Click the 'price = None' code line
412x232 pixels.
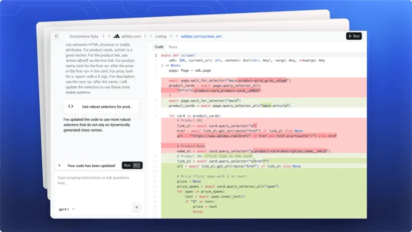click(x=189, y=181)
